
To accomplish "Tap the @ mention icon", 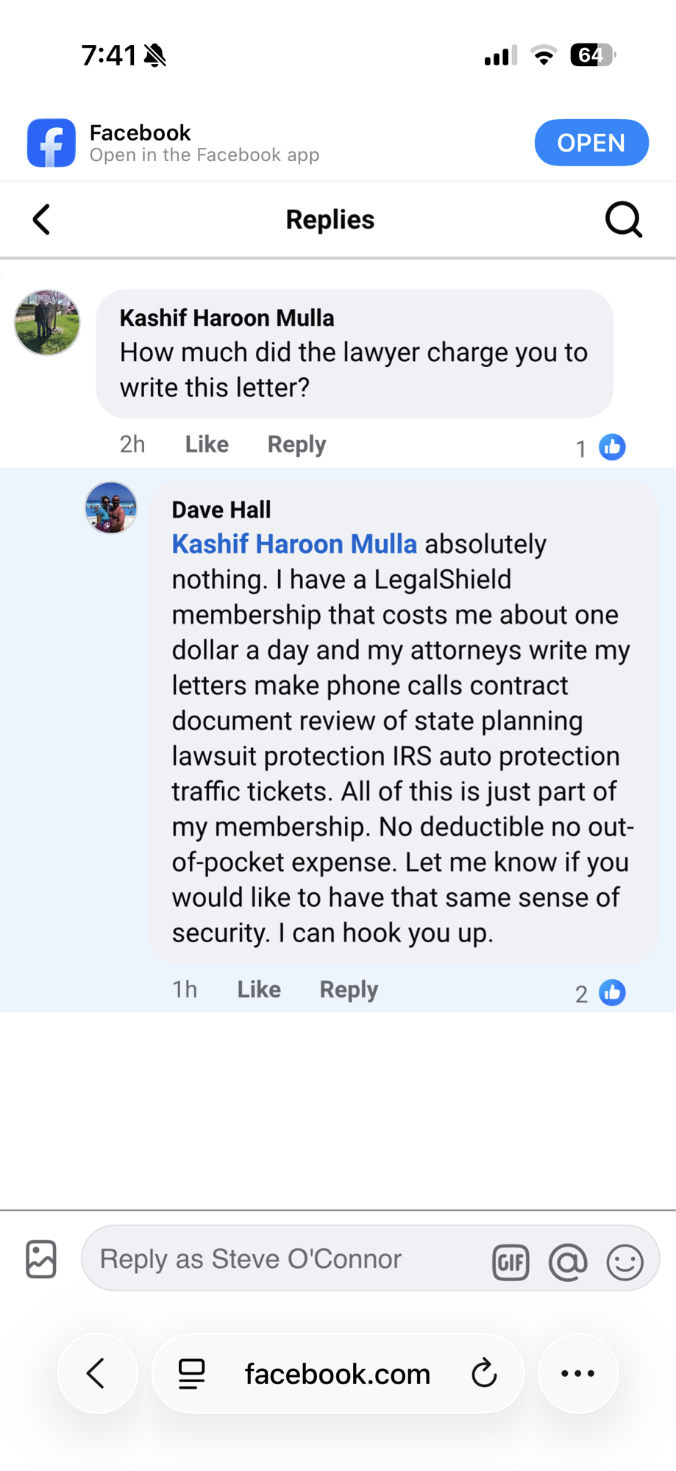I will point(568,1262).
